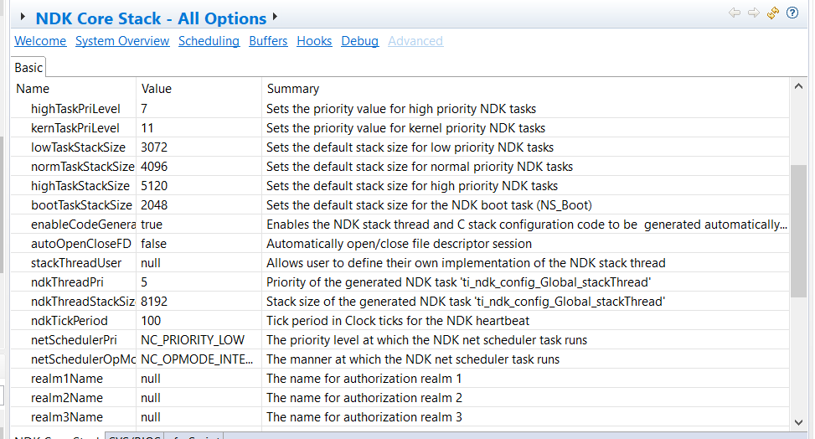Open the Debug link
This screenshot has height=439, width=815.
point(359,41)
